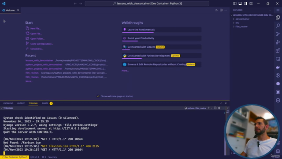Open the new terminal profile dropdown arrow

tap(211, 108)
